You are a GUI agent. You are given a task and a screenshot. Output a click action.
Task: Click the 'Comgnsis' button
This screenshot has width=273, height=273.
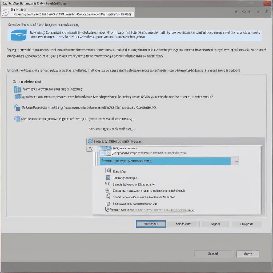pyautogui.click(x=247, y=224)
